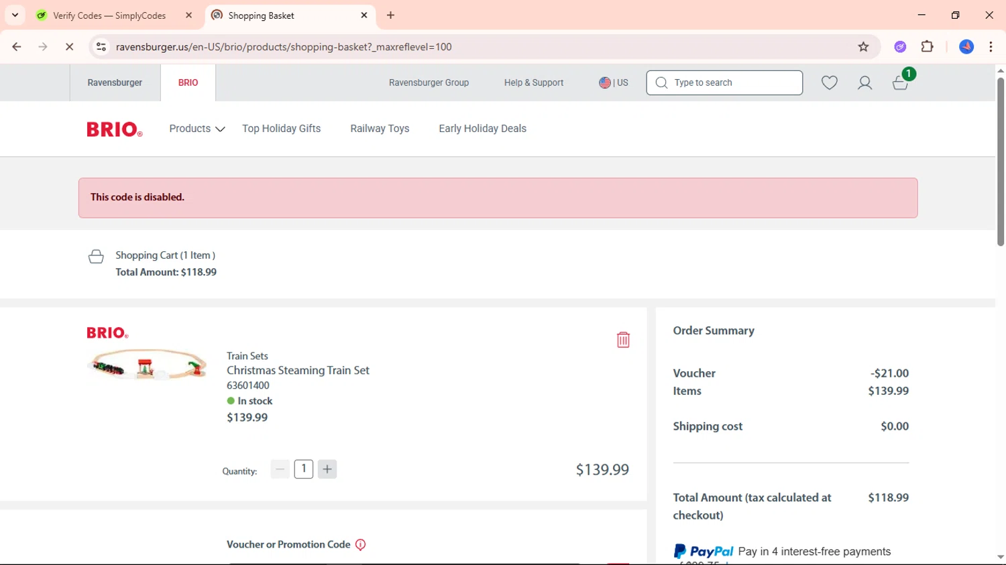Click the Train Sets category label
Screen dimensions: 1006x565
coord(247,356)
